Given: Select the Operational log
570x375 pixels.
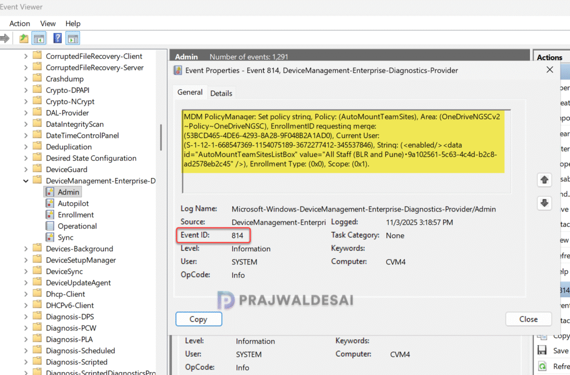Looking at the screenshot, I should pyautogui.click(x=77, y=226).
